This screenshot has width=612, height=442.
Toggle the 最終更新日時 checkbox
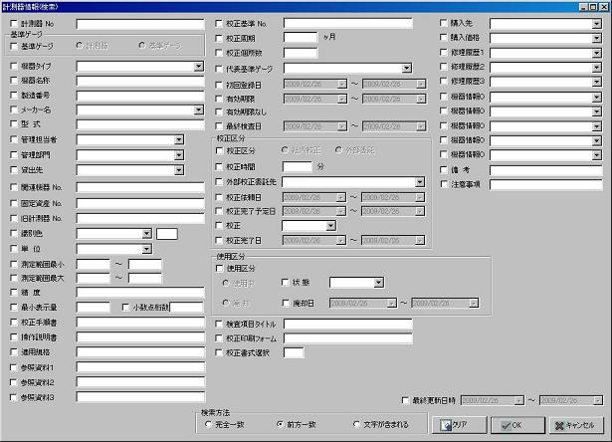405,400
